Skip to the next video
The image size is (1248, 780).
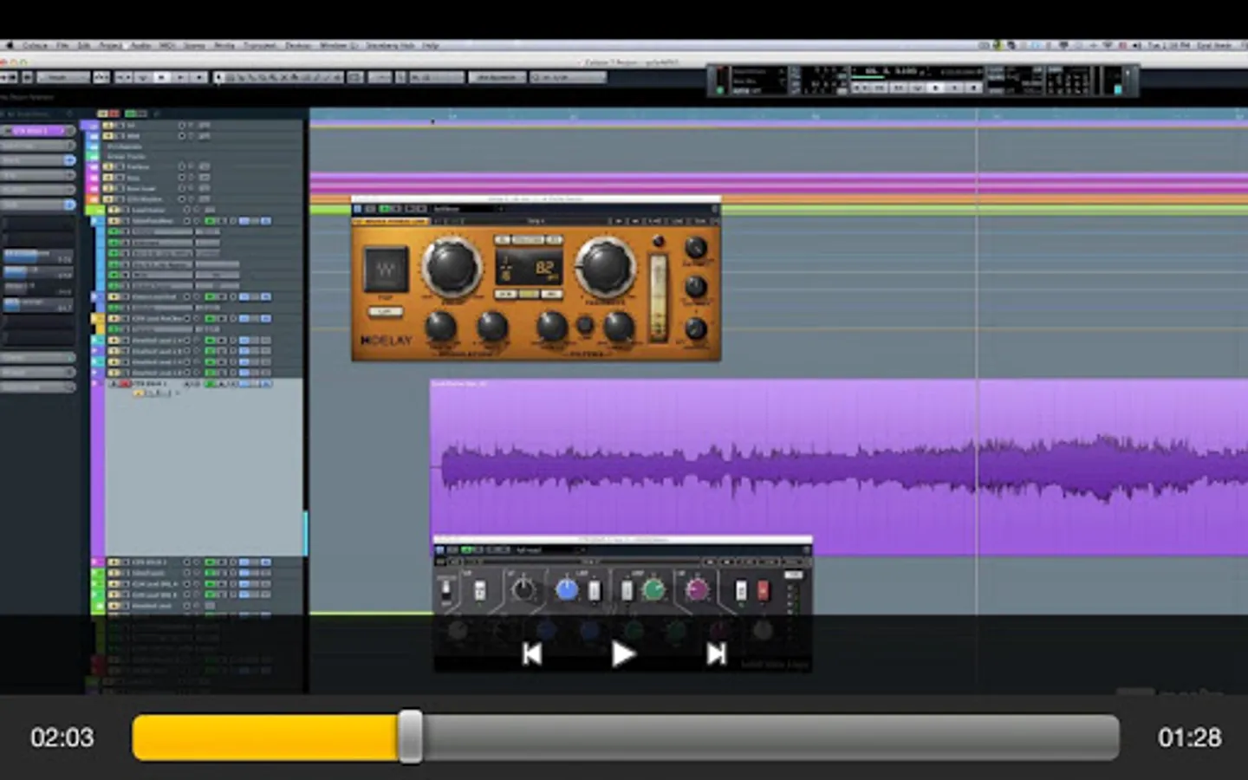(716, 654)
